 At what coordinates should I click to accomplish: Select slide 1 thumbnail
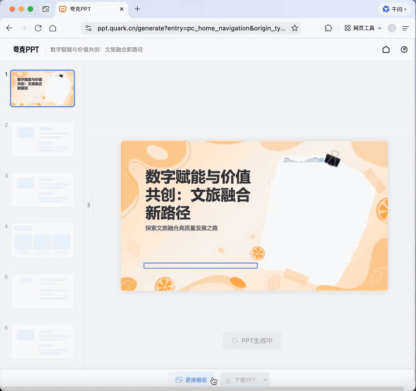click(43, 88)
